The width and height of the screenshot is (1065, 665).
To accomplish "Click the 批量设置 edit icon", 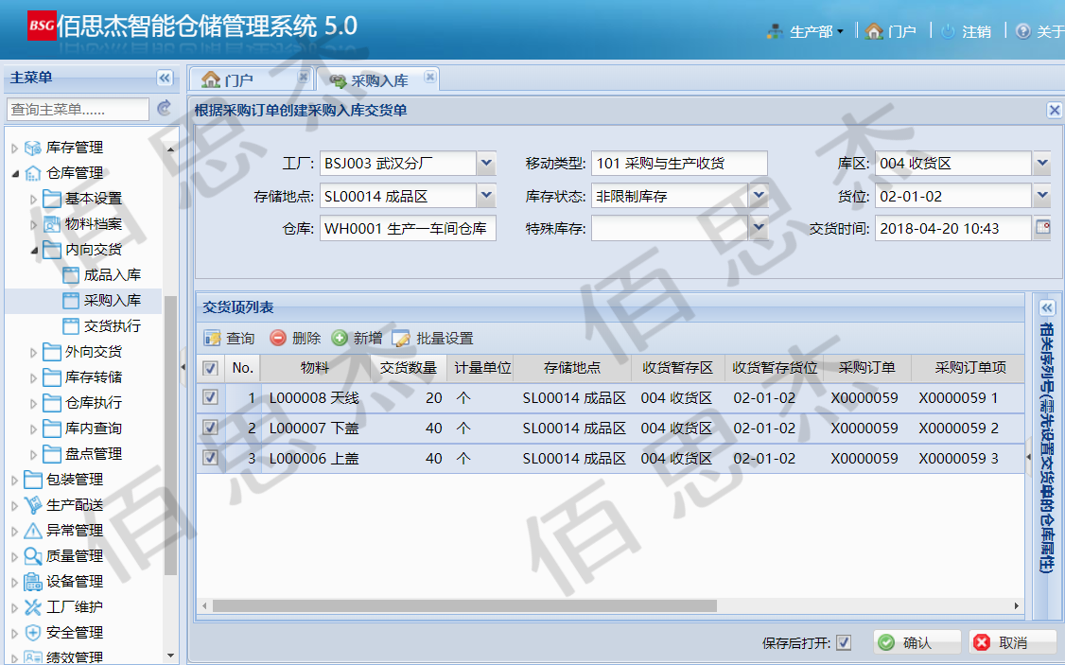I will pyautogui.click(x=401, y=339).
